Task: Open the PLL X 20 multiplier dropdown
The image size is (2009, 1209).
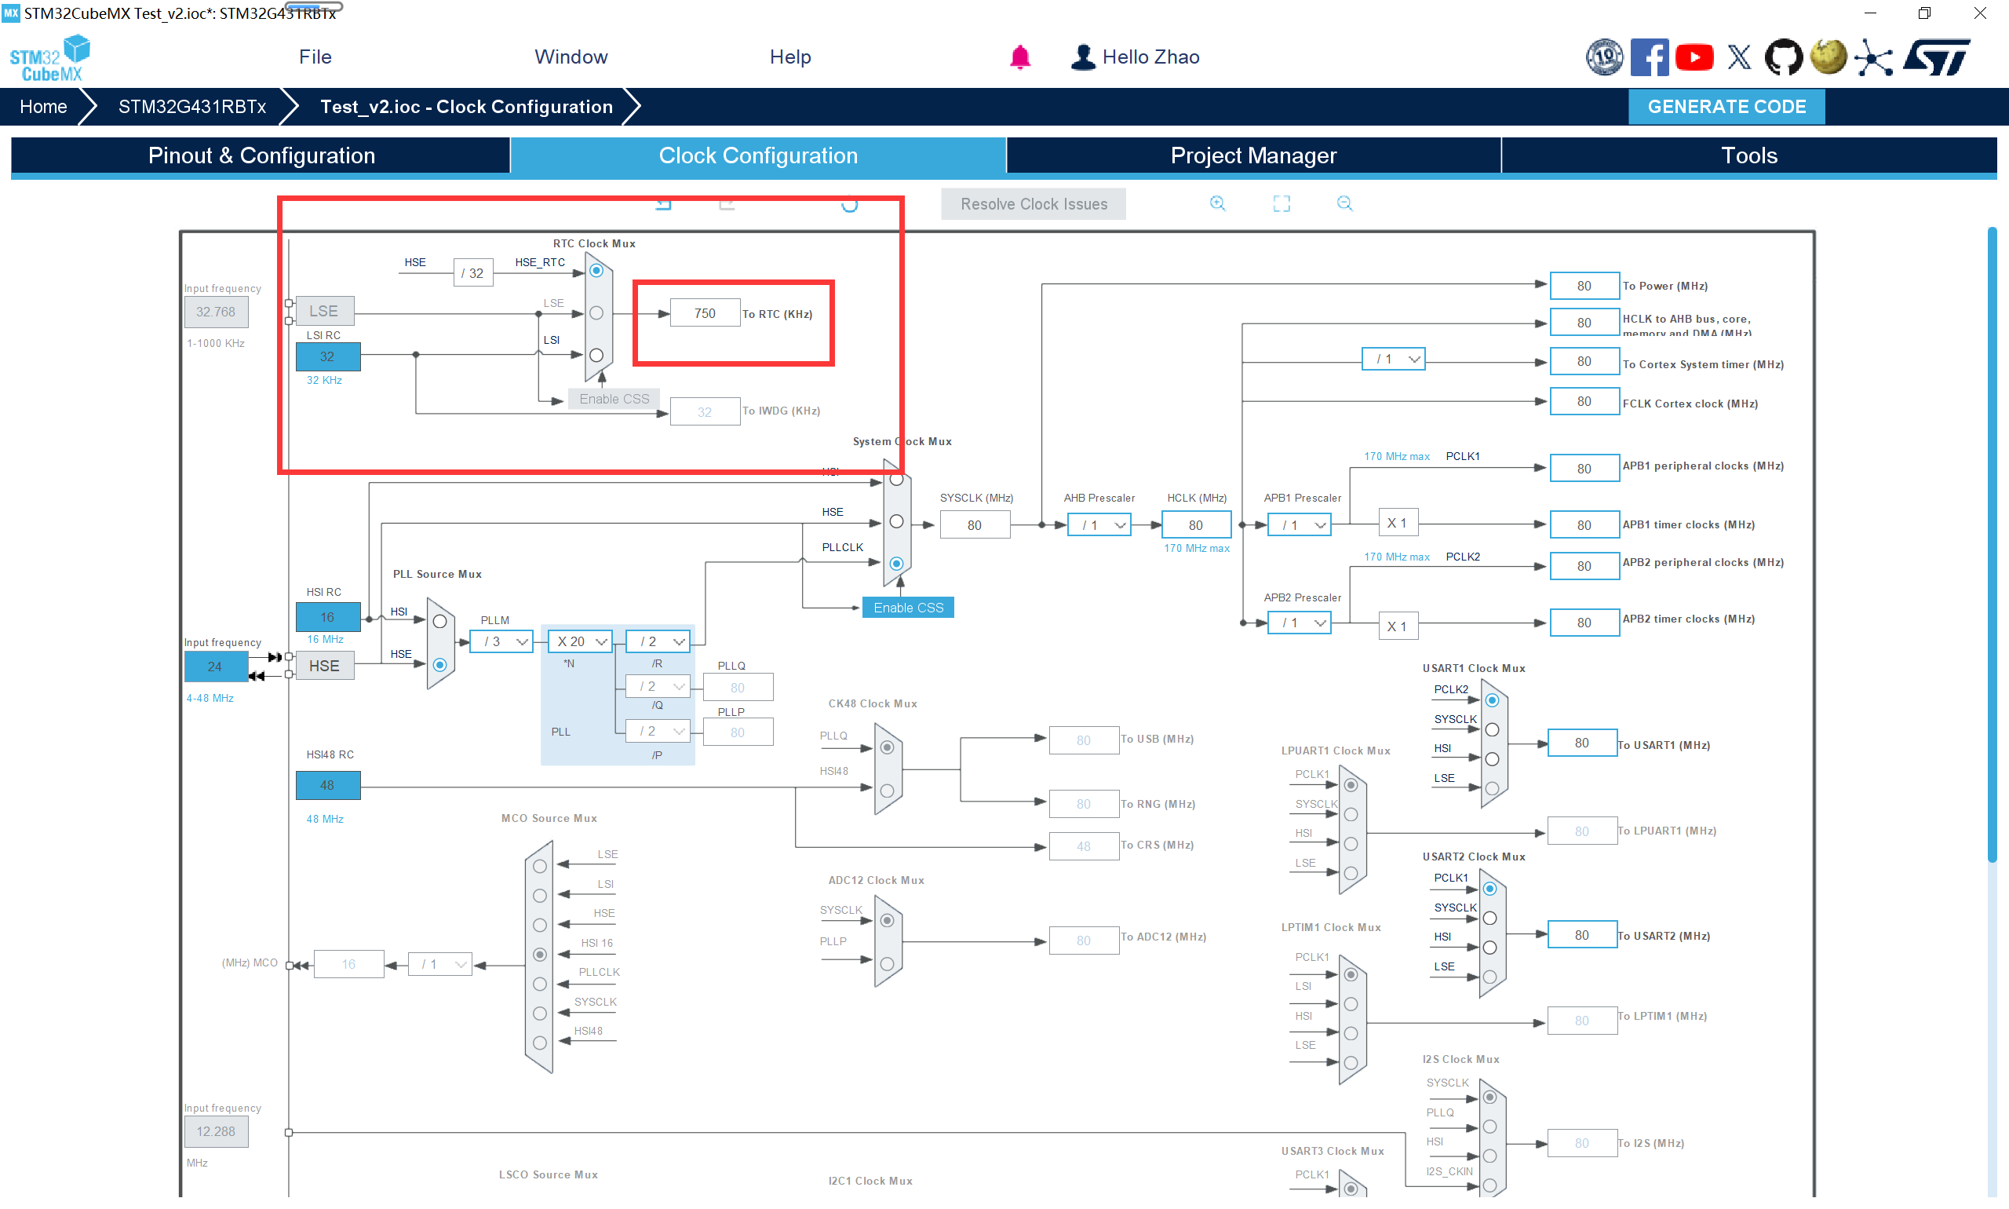Action: point(580,641)
